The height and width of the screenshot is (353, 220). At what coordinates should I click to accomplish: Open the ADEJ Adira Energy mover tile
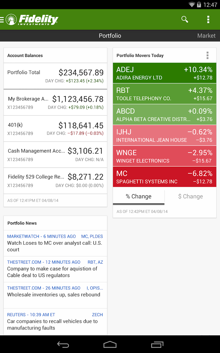click(164, 73)
